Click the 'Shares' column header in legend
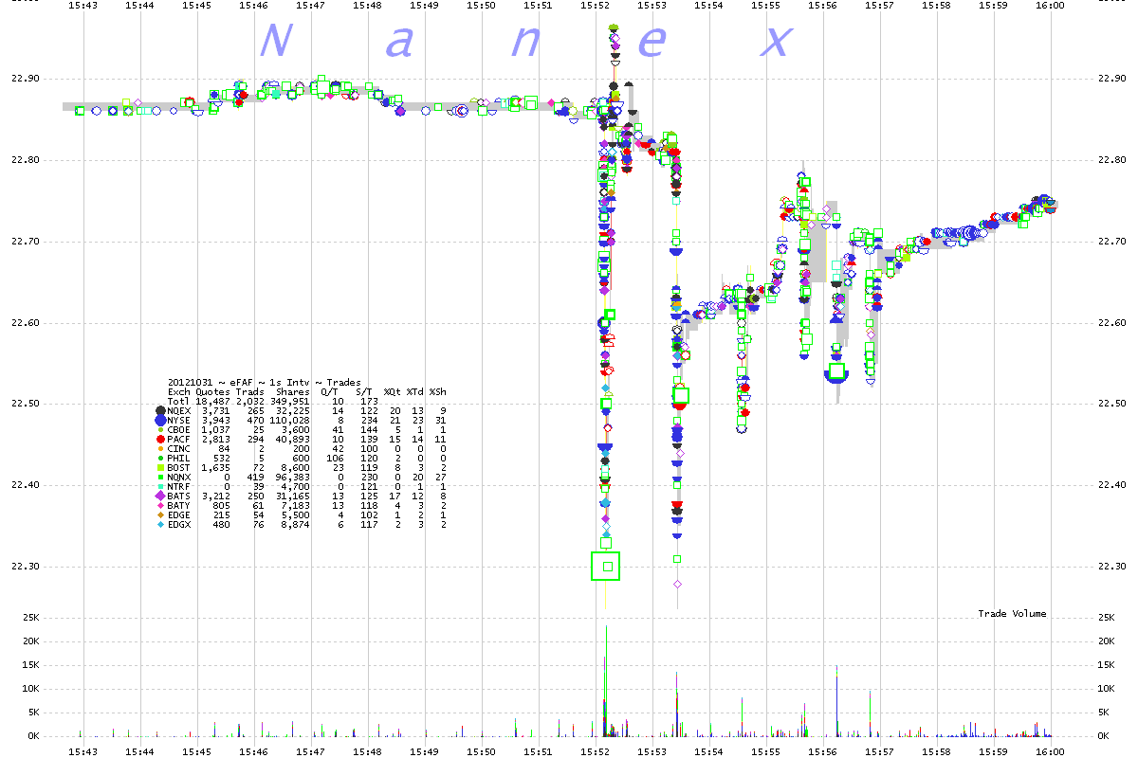 tap(293, 392)
